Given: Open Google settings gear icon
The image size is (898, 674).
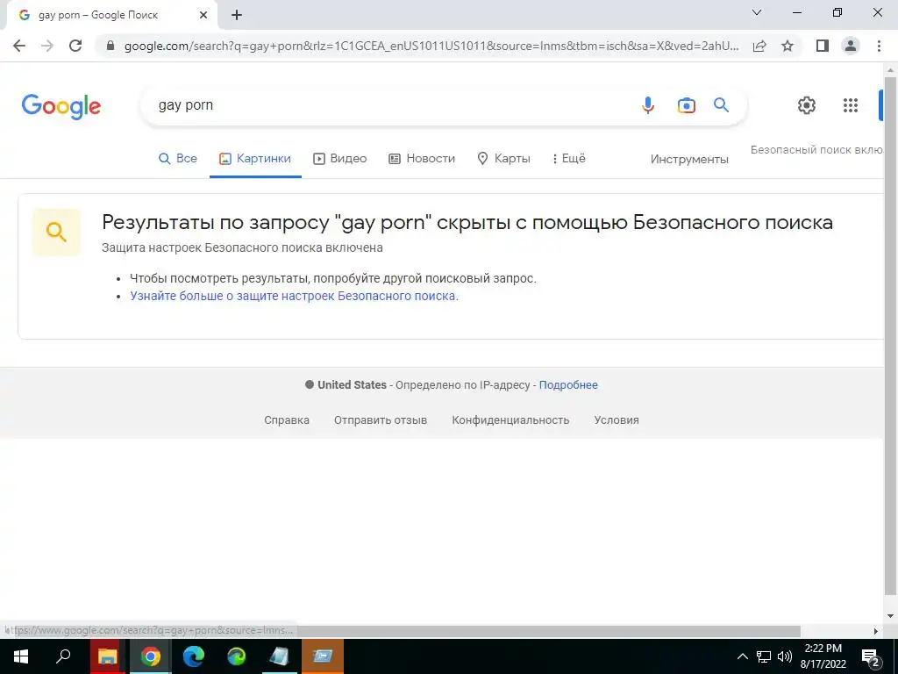Looking at the screenshot, I should (807, 105).
